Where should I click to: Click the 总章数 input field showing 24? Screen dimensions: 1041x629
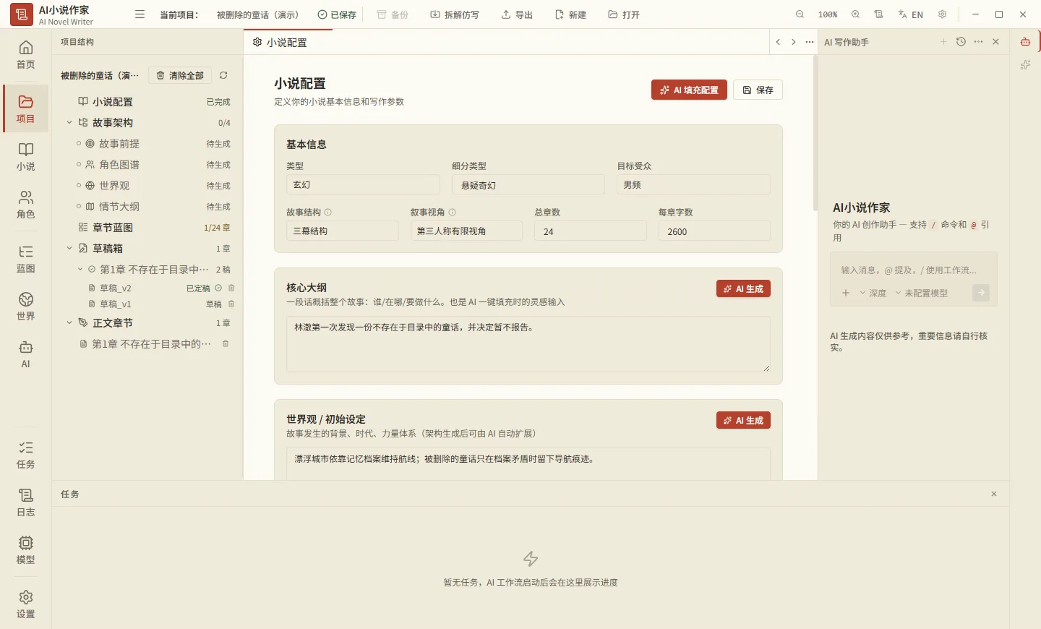[590, 231]
